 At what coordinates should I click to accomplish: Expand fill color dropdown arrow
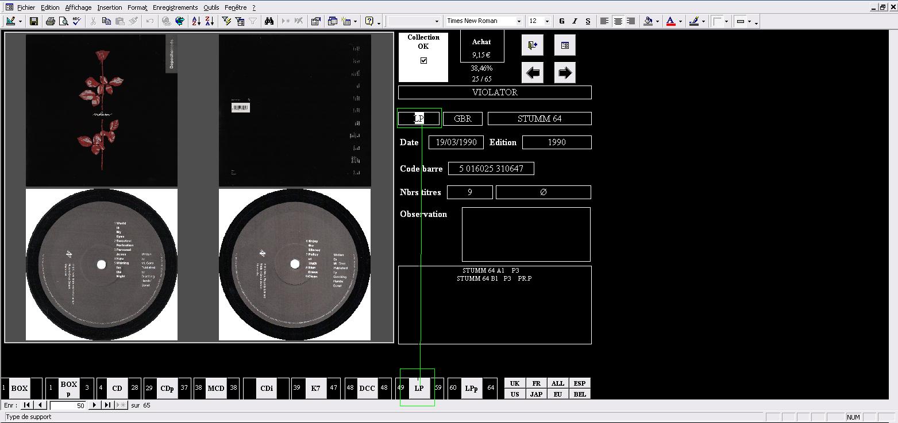pos(658,21)
